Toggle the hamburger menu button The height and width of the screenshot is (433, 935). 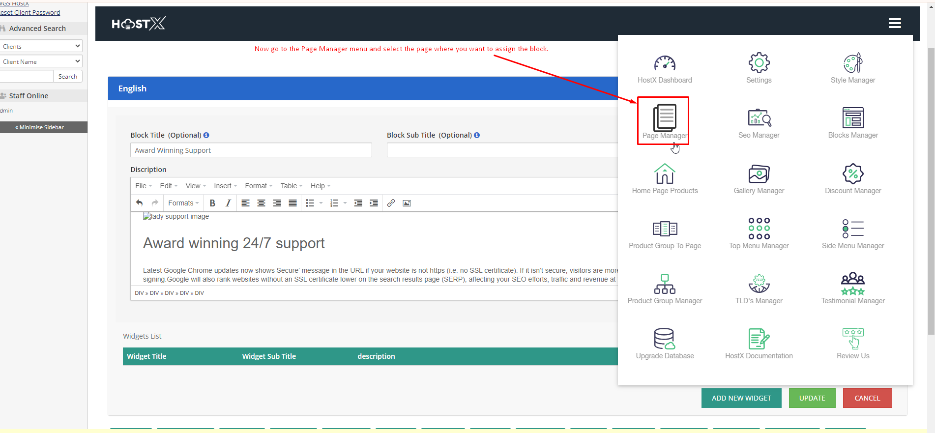894,23
